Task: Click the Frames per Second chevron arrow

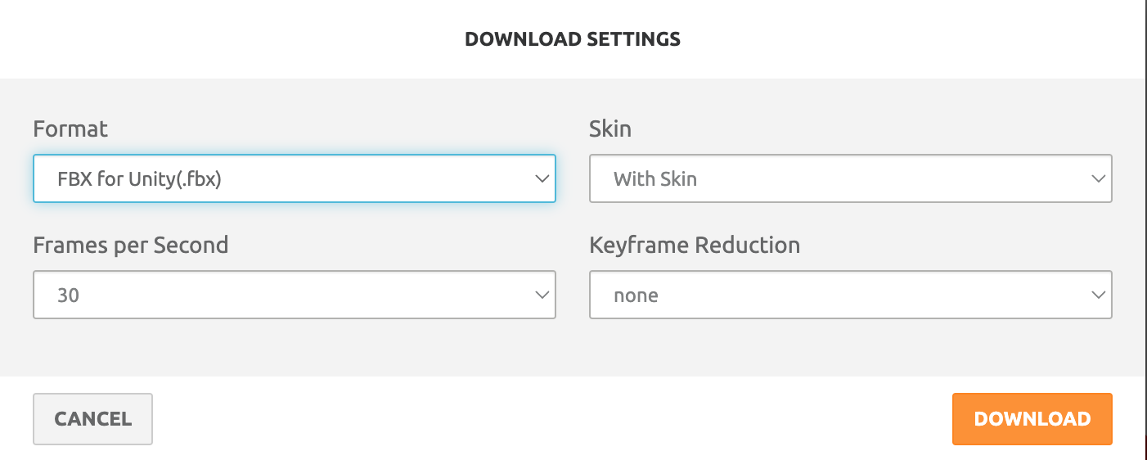Action: tap(541, 295)
